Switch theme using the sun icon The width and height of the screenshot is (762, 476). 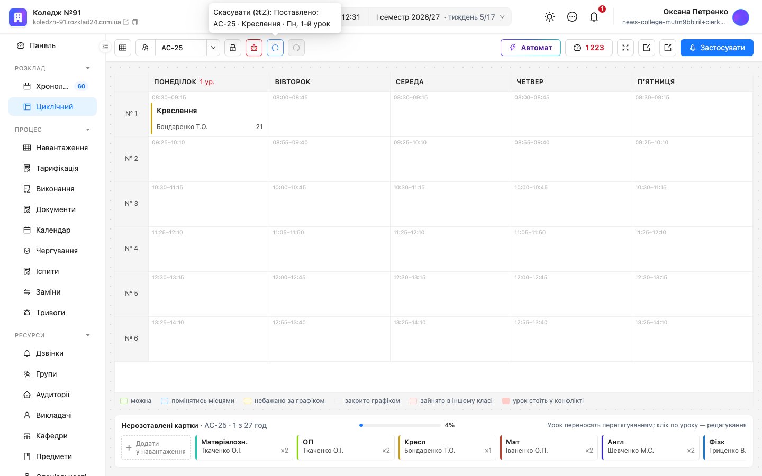(550, 17)
